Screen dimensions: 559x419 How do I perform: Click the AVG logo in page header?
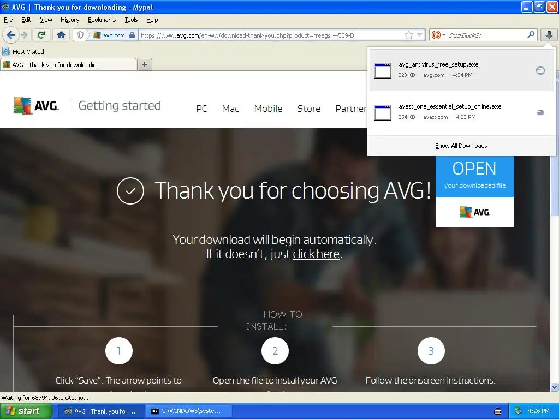point(36,105)
